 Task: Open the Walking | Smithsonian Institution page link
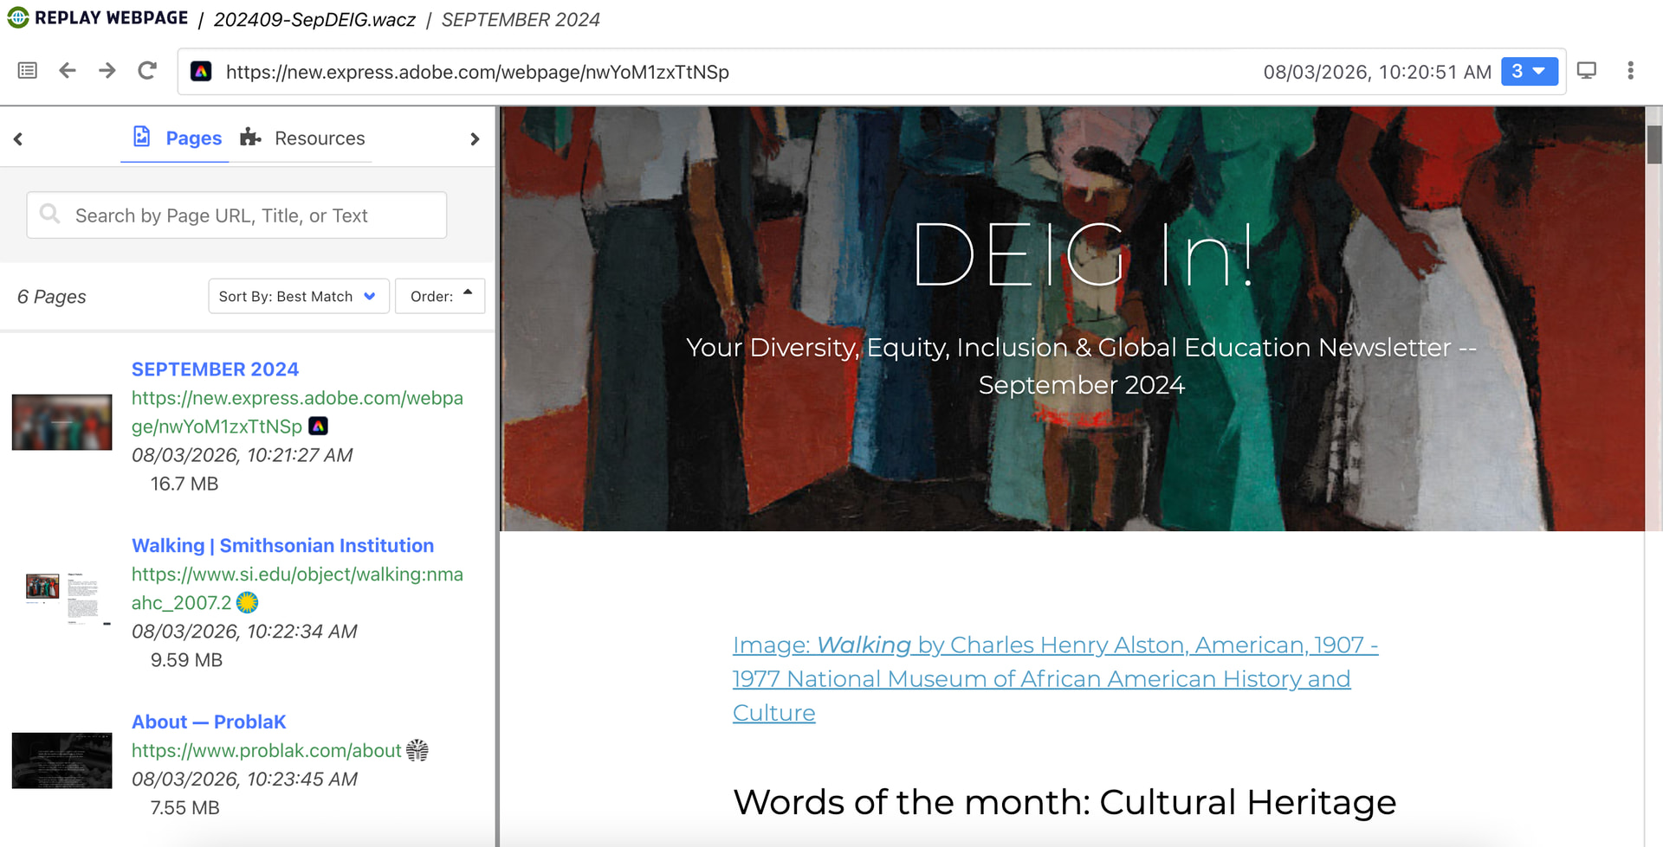click(x=282, y=546)
